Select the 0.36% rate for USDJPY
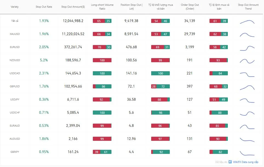This screenshot has height=167, width=264. 44,99
